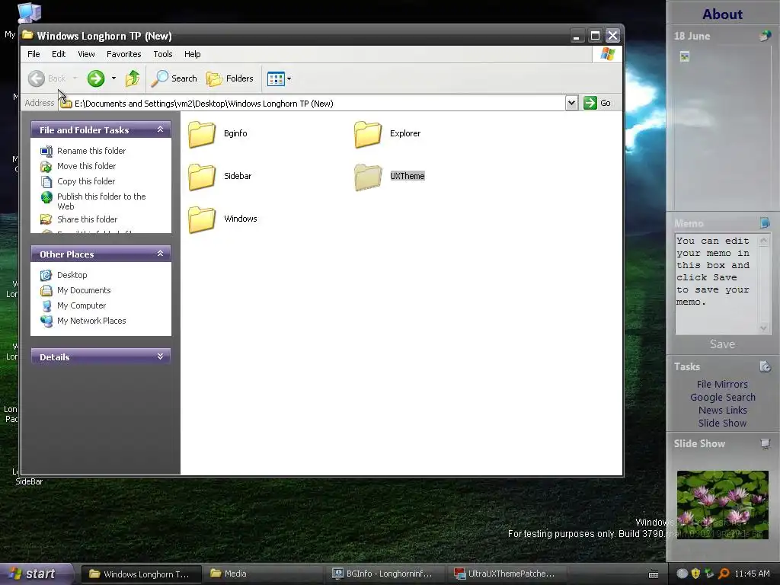The width and height of the screenshot is (780, 585).
Task: Open File Mirrors task link
Action: (722, 384)
